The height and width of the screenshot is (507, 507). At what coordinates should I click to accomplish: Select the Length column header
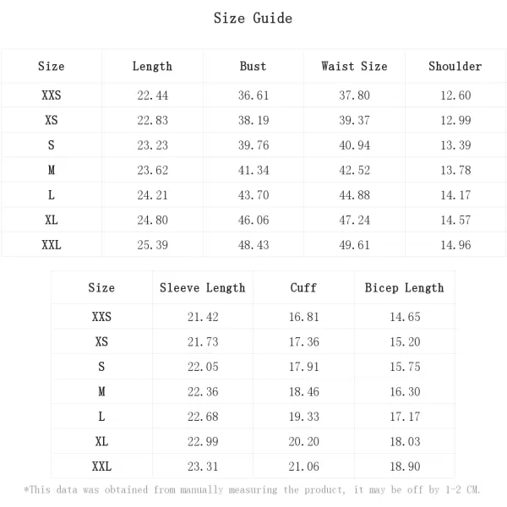(x=152, y=66)
